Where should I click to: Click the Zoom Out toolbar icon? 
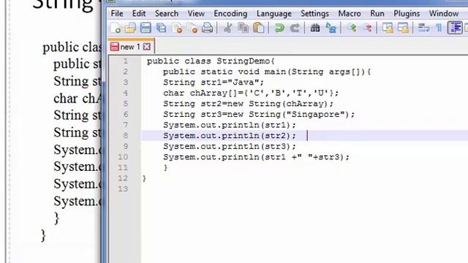point(367,28)
